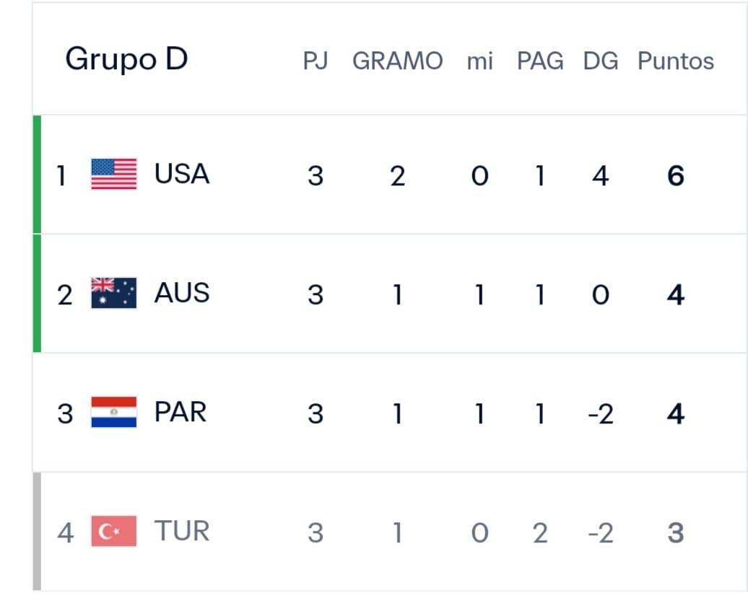This screenshot has width=748, height=611.
Task: Click the Paraguay flag icon
Action: [x=113, y=412]
